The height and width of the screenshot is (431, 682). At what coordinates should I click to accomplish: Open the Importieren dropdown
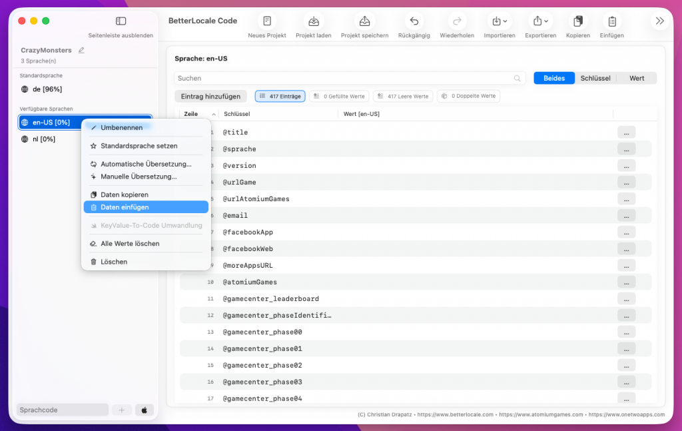coord(499,21)
